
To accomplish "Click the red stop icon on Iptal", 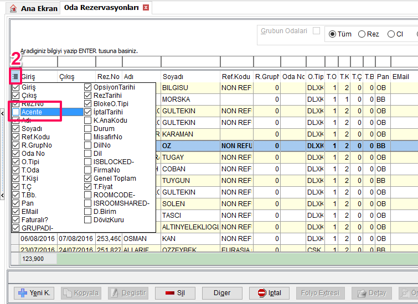I will click(262, 293).
